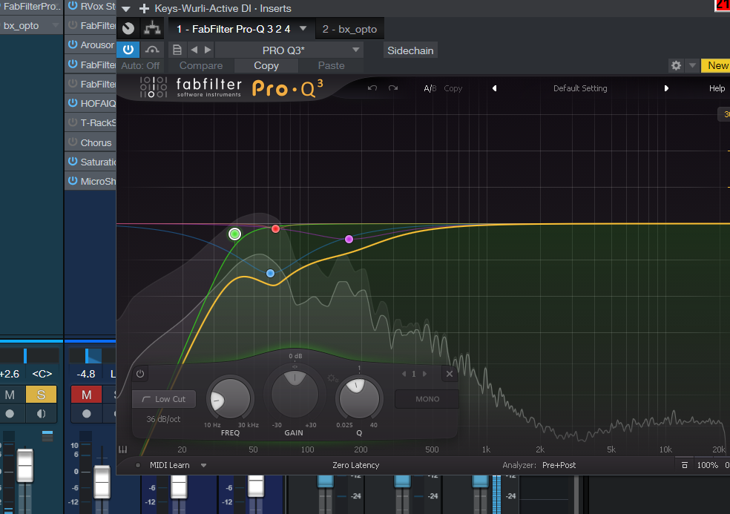Delete the selected band with the X button
730x514 pixels.
[450, 374]
